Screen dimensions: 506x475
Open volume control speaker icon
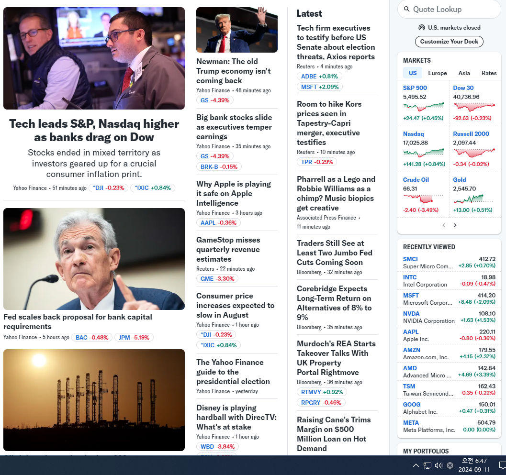(438, 465)
